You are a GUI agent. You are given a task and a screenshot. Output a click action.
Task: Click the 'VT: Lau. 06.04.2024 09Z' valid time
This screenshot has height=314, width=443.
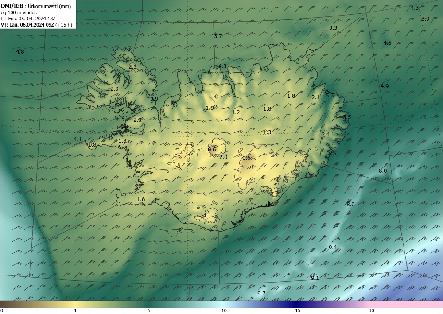point(27,25)
